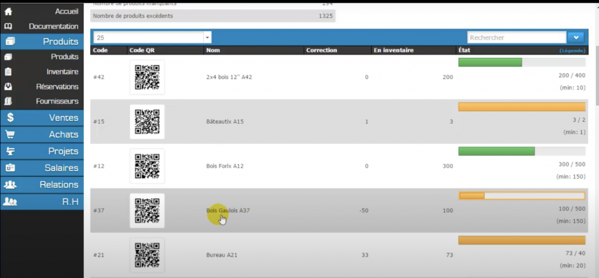Click the Ventes dollar sign icon
Image resolution: width=599 pixels, height=278 pixels.
pos(10,117)
